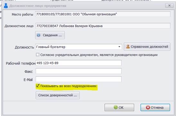Image resolution: width=176 pixels, height=116 pixels.
Task: Expand the Должность dropdown arrow
Action: [119, 47]
